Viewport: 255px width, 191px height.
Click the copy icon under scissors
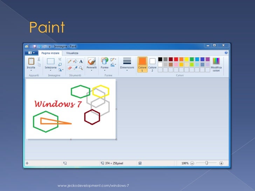(39, 65)
